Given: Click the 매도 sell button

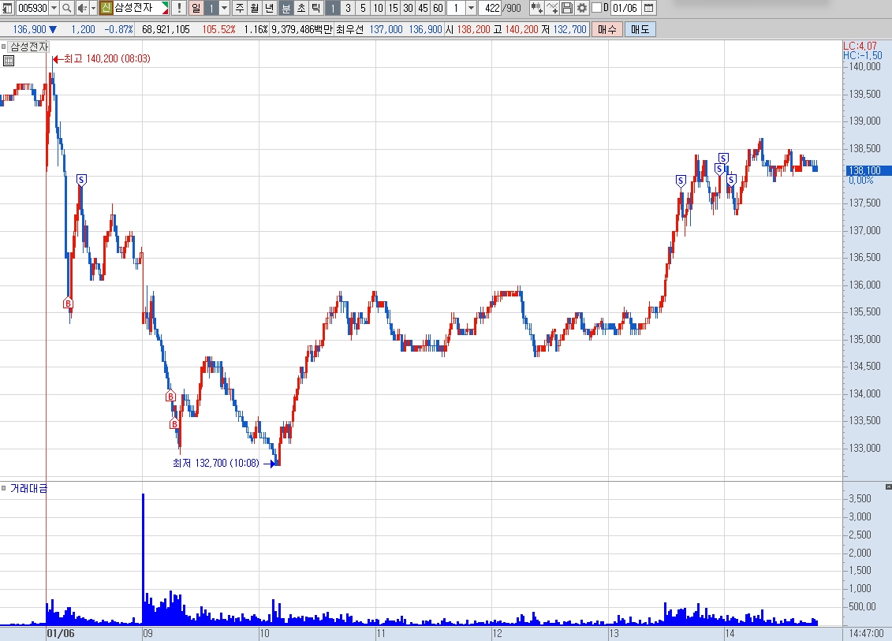Looking at the screenshot, I should pyautogui.click(x=640, y=30).
